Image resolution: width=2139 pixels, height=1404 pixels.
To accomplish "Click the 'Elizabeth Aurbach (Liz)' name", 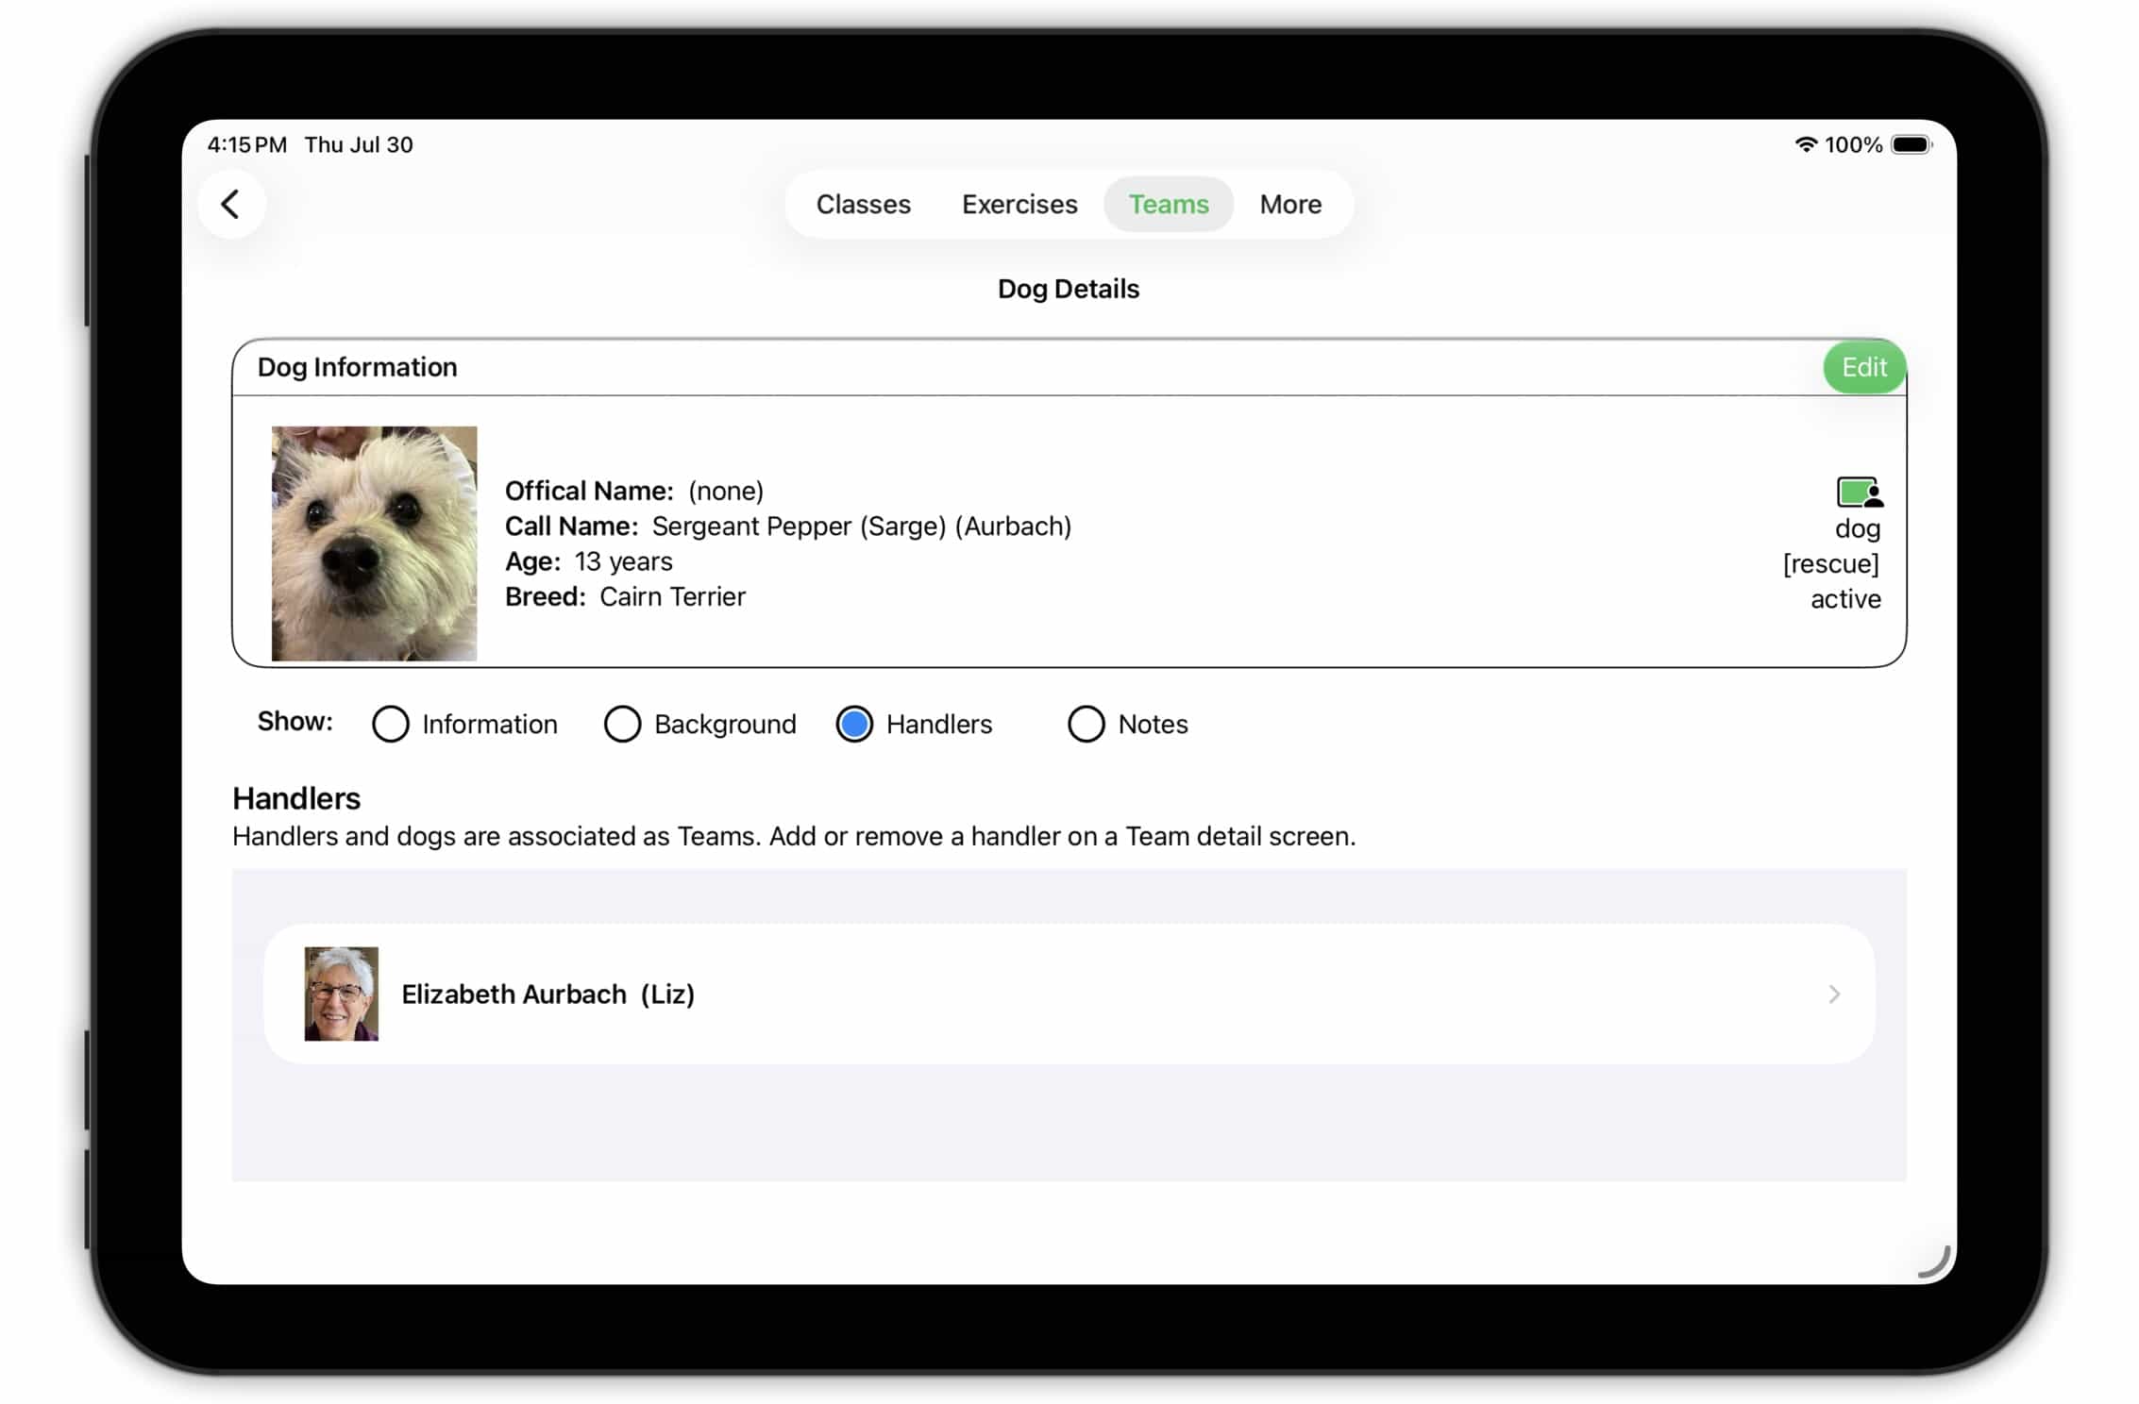I will coord(548,994).
